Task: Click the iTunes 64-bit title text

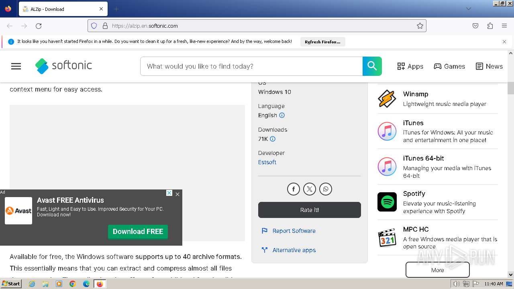Action: [424, 158]
